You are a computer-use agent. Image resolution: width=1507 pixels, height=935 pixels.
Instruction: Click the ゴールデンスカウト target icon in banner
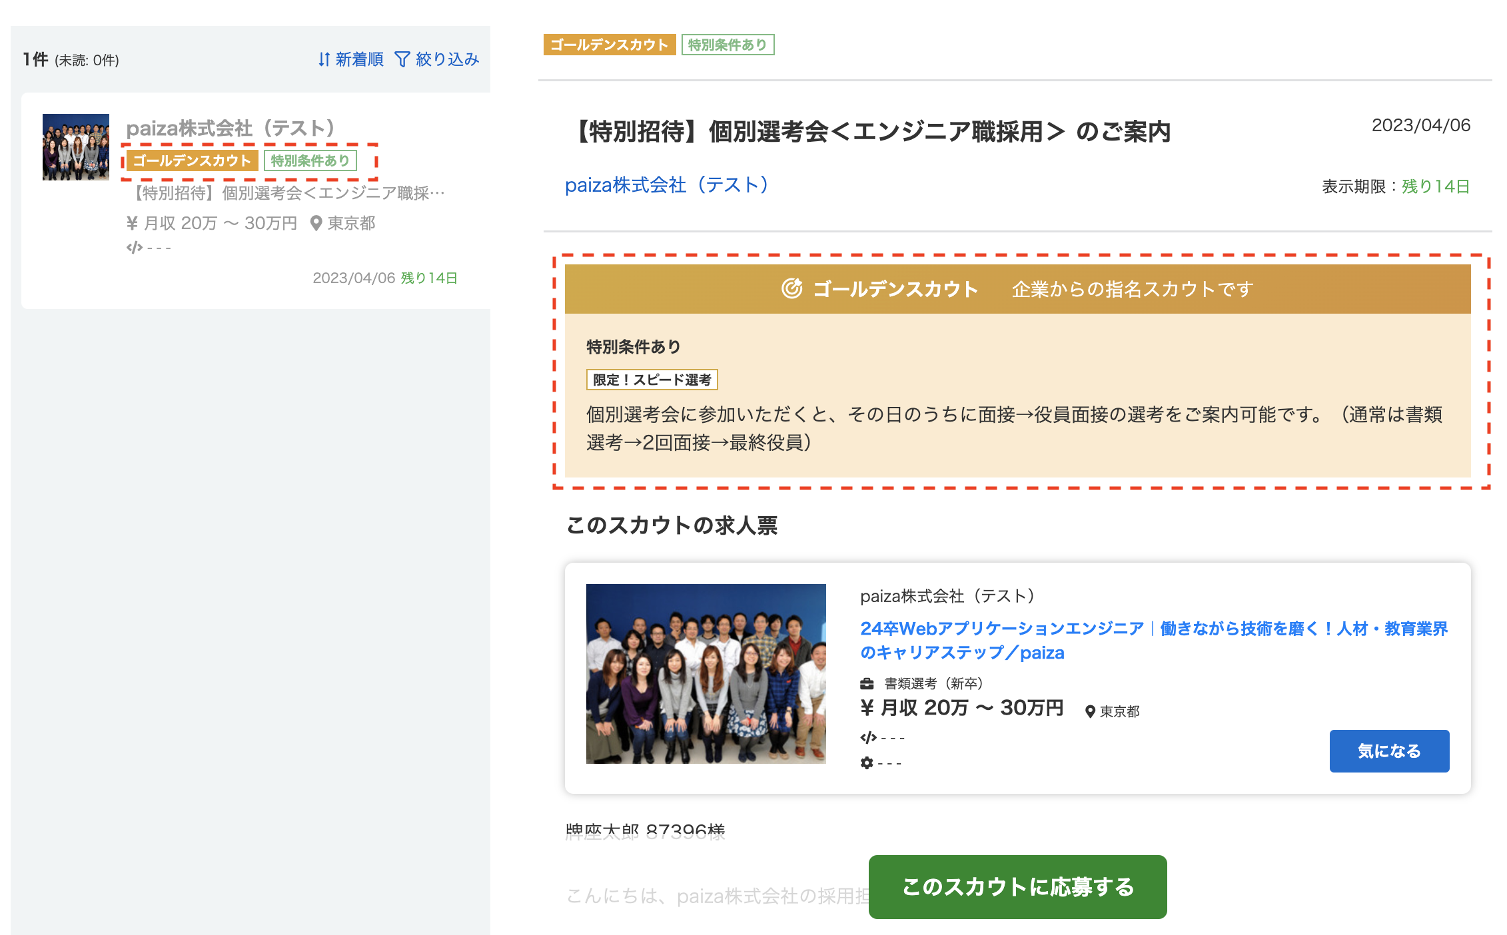coord(791,288)
